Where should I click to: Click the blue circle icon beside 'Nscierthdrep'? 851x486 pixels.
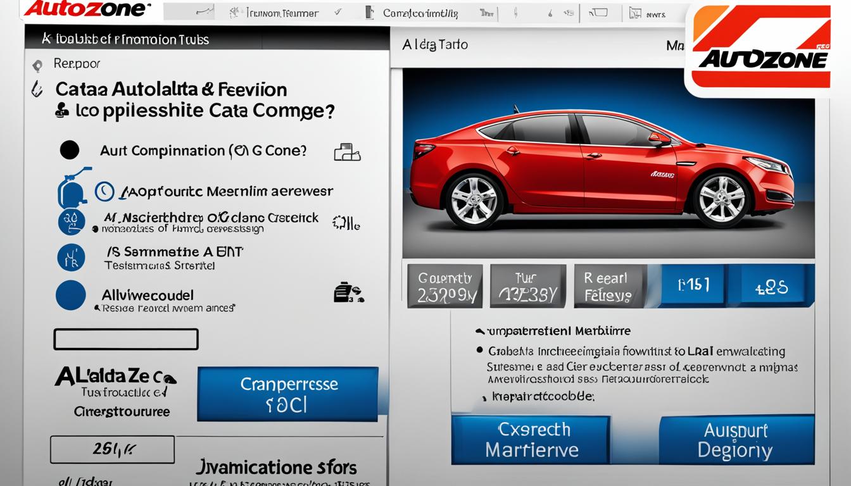71,222
